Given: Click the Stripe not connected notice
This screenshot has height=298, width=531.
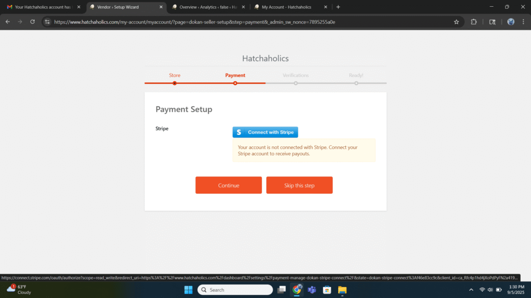Looking at the screenshot, I should pos(304,151).
